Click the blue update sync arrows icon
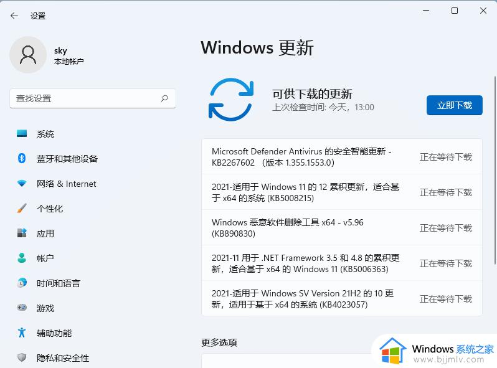Image resolution: width=497 pixels, height=368 pixels. point(231,99)
